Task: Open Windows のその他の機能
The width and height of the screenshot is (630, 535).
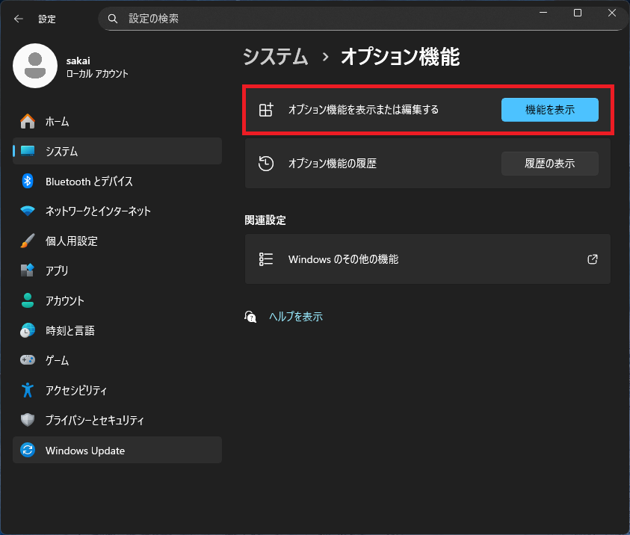Action: 427,259
